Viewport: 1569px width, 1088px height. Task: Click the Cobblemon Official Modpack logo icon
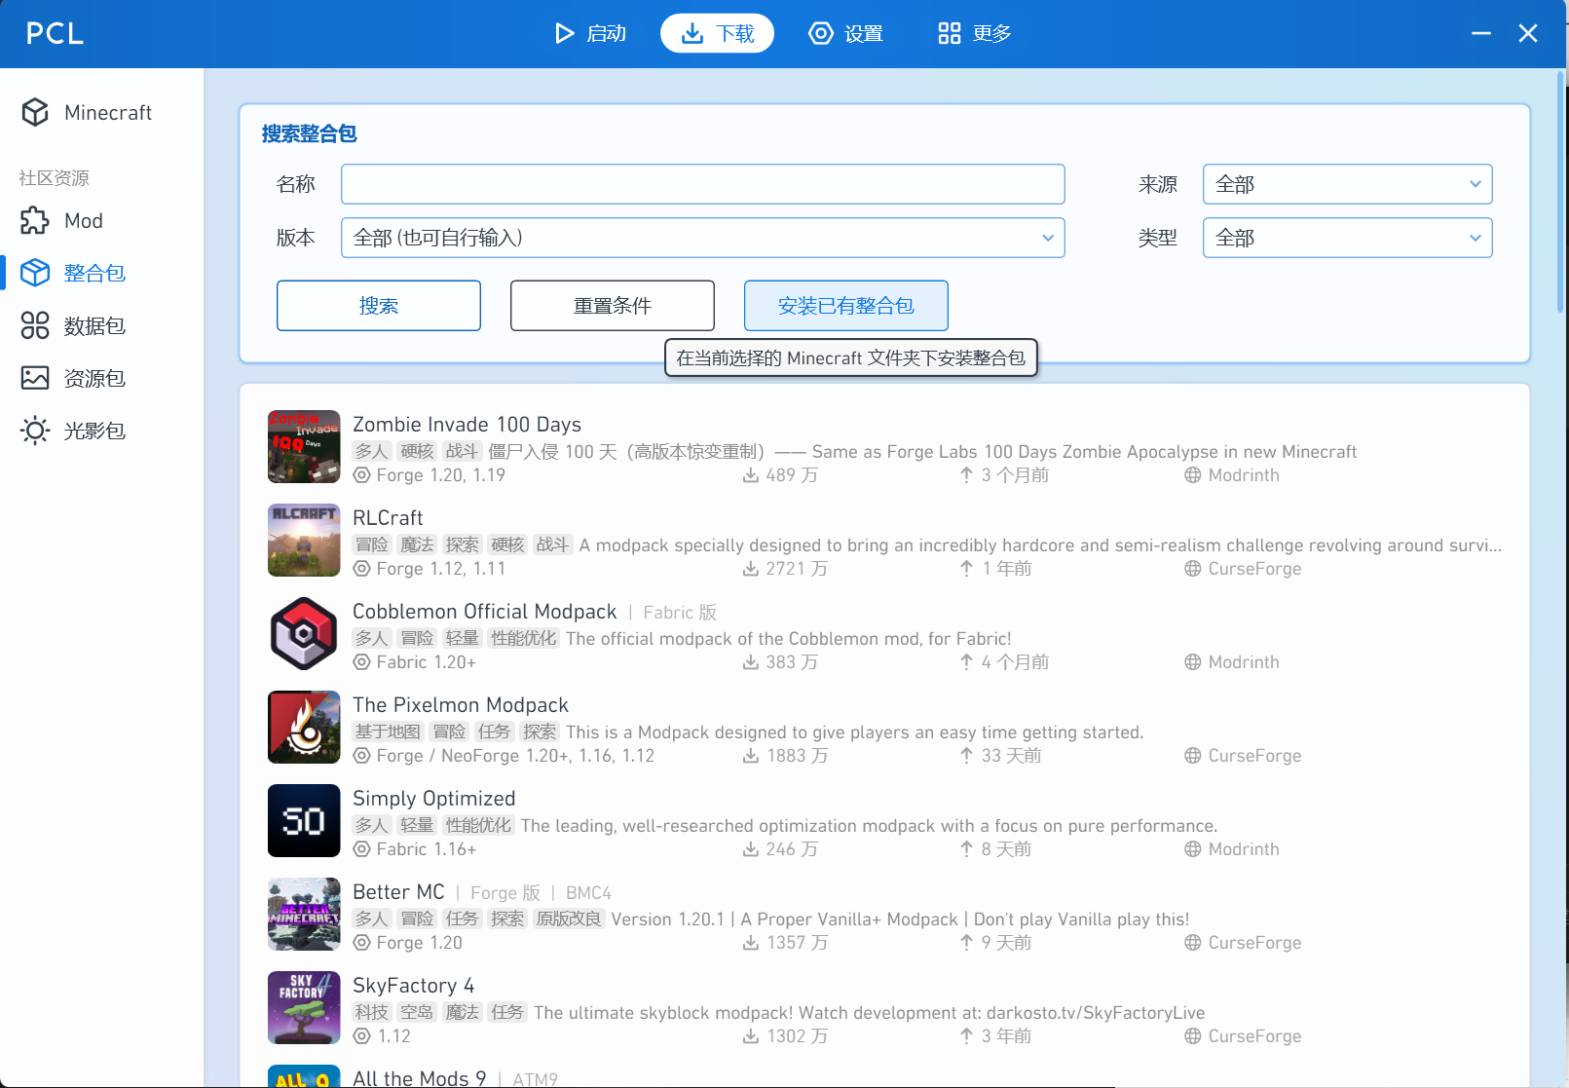point(304,634)
